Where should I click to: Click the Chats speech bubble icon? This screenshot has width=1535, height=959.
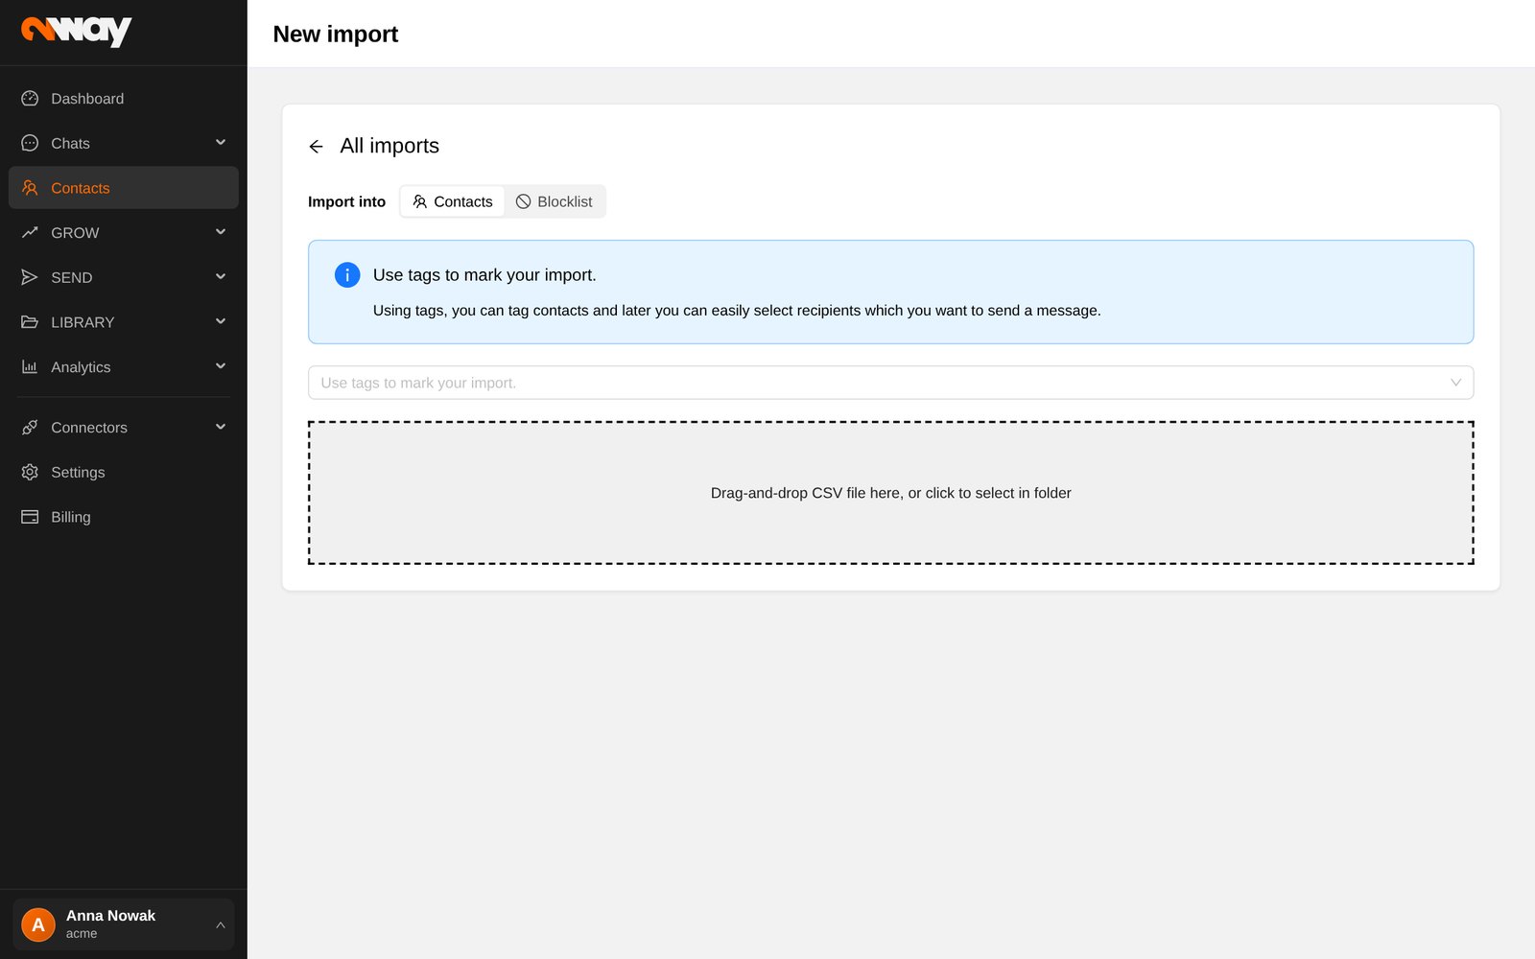(x=30, y=143)
